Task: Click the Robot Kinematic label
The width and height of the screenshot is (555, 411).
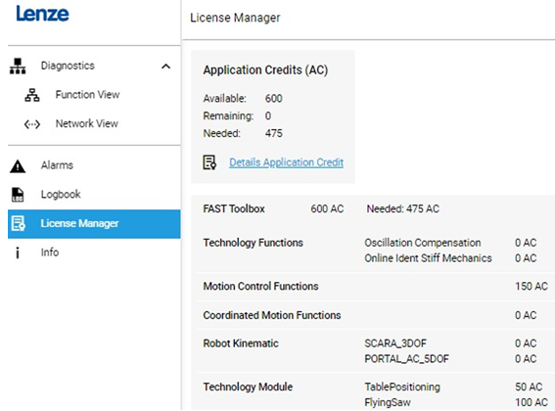Action: pos(241,343)
